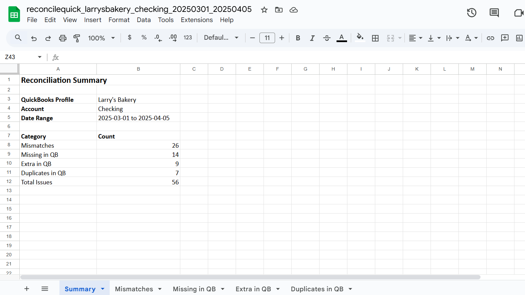Open the Name box dropdown arrow

(x=40, y=57)
